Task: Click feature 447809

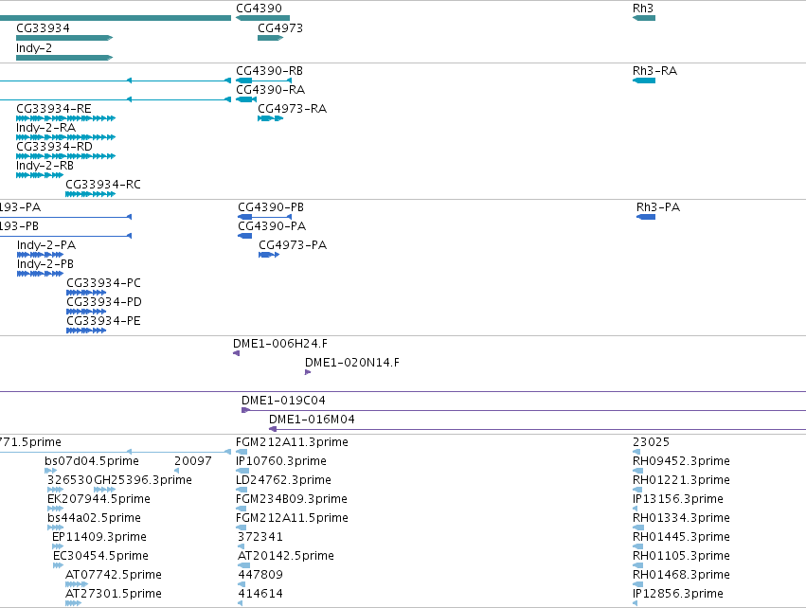Action: [x=242, y=585]
